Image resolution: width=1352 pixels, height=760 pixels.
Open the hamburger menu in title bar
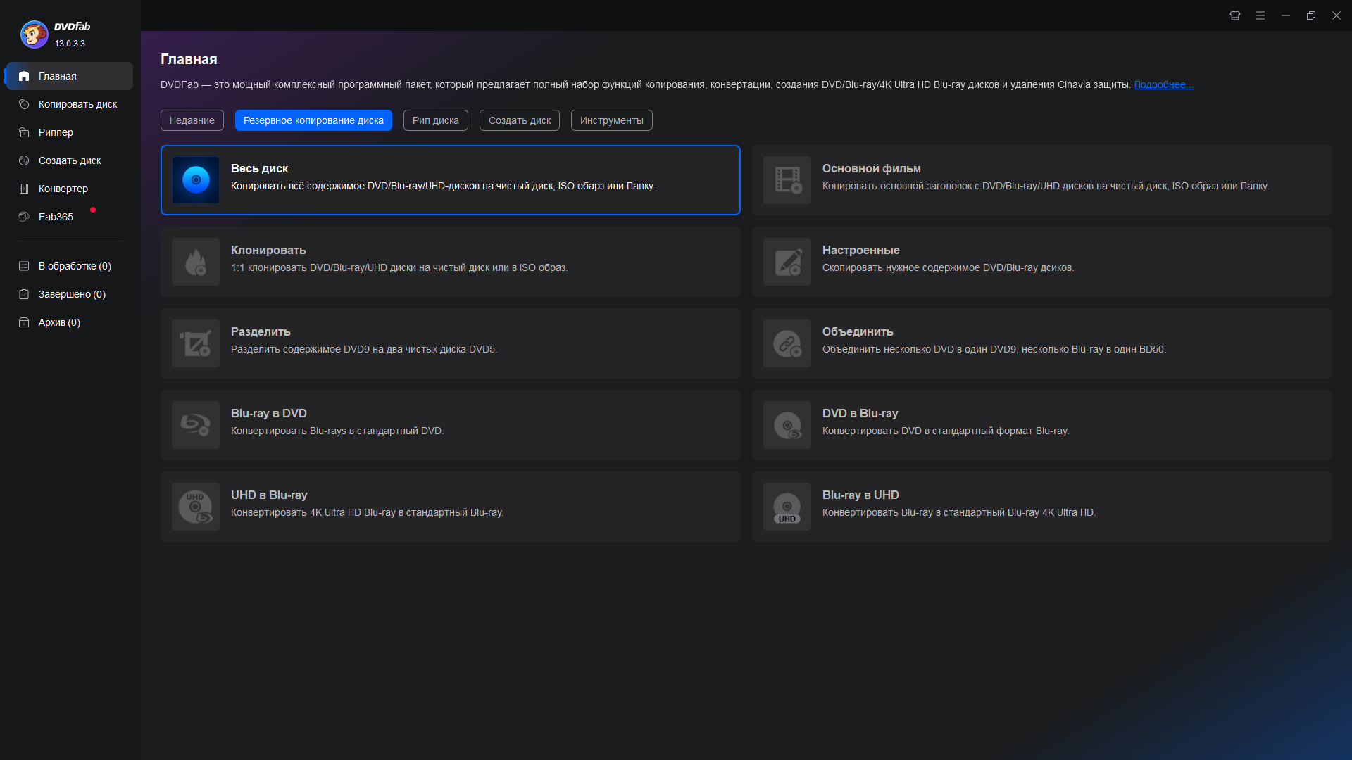point(1260,15)
